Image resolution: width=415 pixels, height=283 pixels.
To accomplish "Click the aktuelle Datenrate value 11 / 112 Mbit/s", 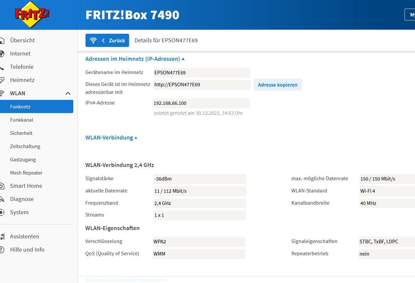I will tap(199, 191).
